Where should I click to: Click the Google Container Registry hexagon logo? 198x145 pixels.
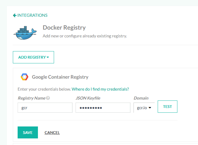point(24,77)
